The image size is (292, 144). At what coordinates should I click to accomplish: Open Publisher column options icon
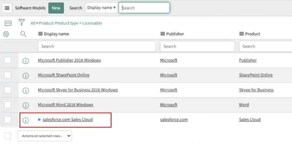(163, 34)
